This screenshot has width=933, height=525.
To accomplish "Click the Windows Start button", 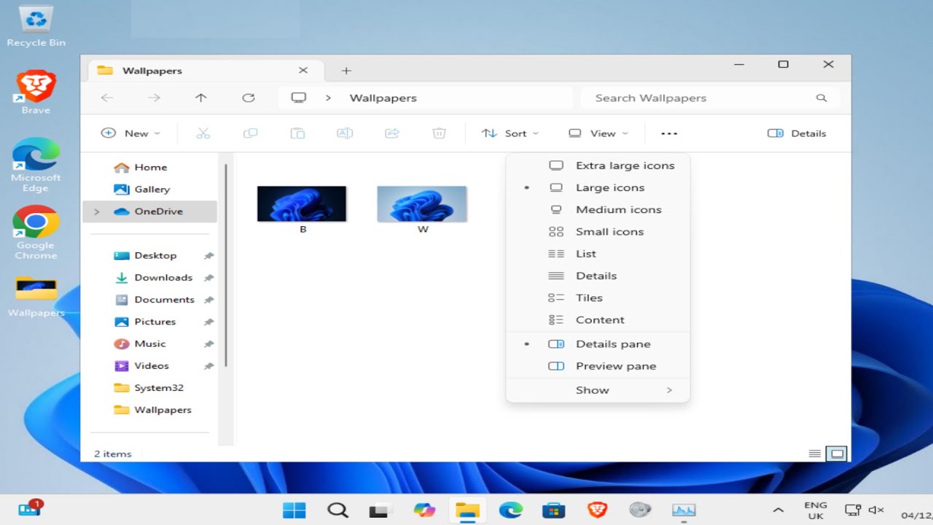I will pyautogui.click(x=294, y=510).
